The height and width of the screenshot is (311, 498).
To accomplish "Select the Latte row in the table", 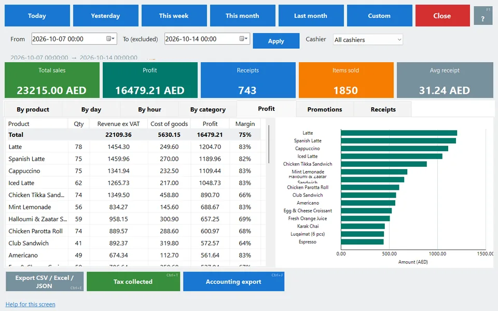I will click(133, 147).
